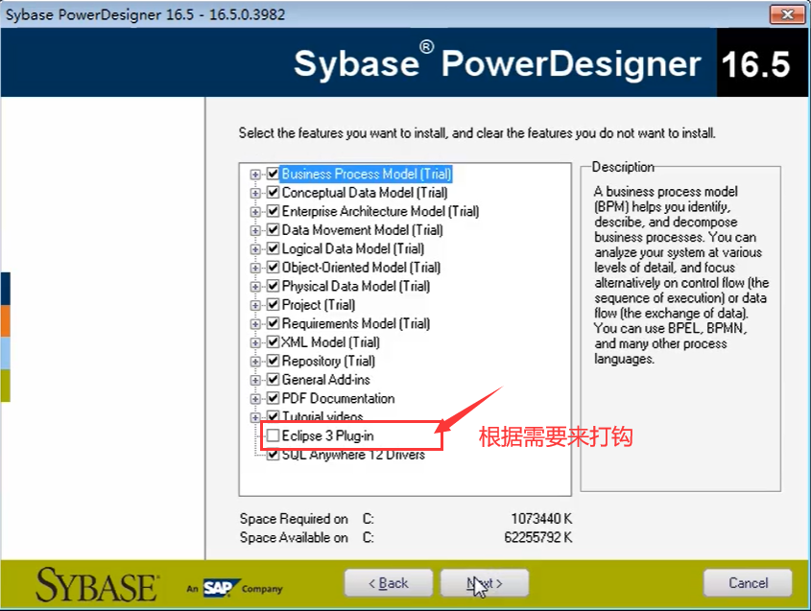Expand XML Model tree node

point(255,342)
